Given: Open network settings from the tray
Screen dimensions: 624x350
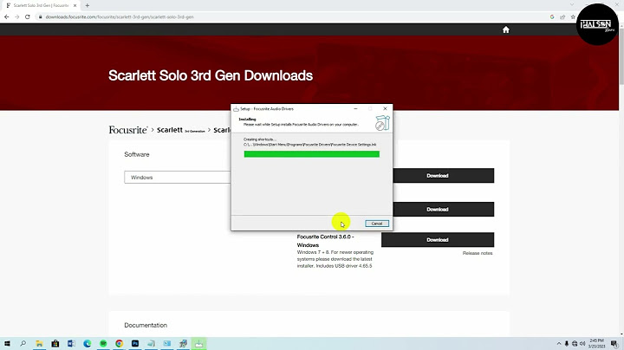Looking at the screenshot, I should (x=575, y=343).
